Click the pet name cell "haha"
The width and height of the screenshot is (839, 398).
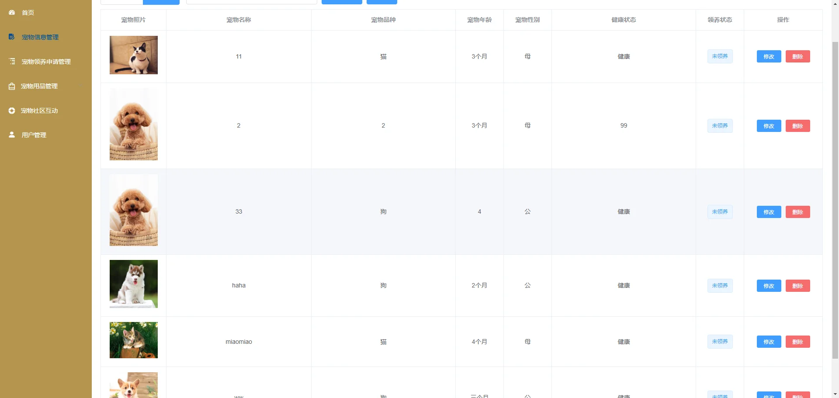pyautogui.click(x=239, y=285)
